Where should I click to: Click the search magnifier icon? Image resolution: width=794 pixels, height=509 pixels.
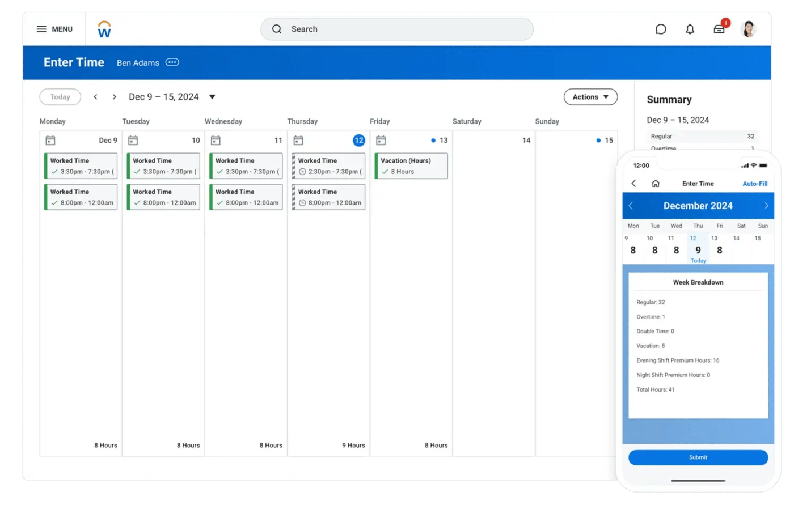[276, 29]
